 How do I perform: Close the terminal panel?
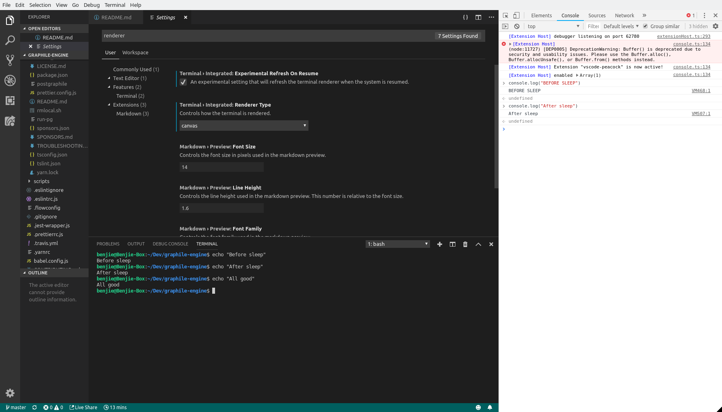491,244
